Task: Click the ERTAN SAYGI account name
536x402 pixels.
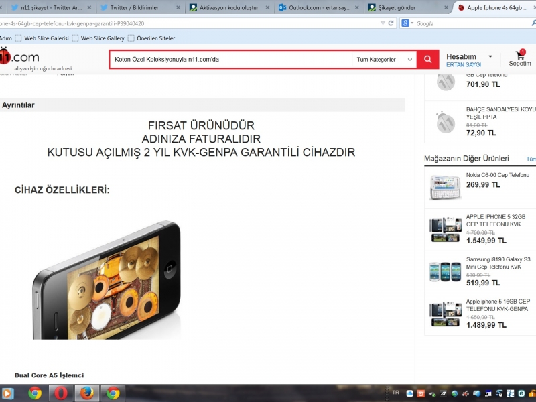Action: click(x=464, y=64)
